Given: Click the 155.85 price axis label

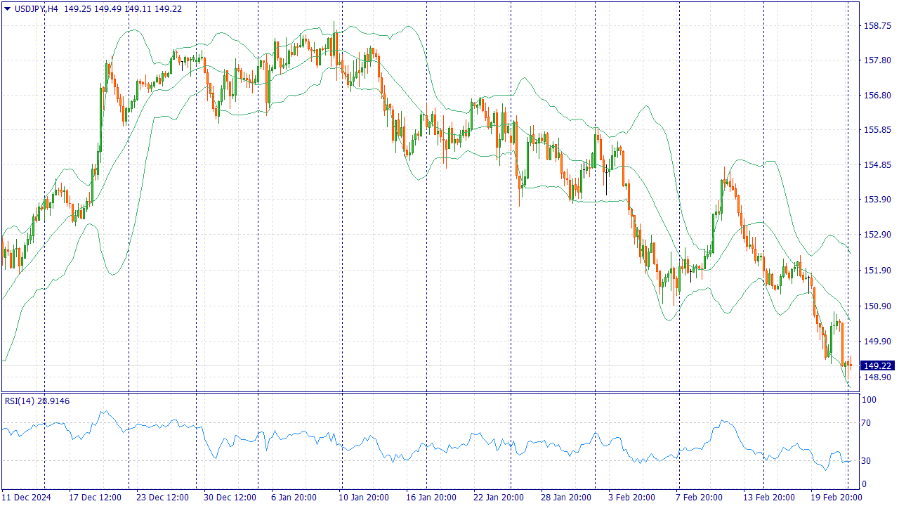Looking at the screenshot, I should pyautogui.click(x=877, y=130).
